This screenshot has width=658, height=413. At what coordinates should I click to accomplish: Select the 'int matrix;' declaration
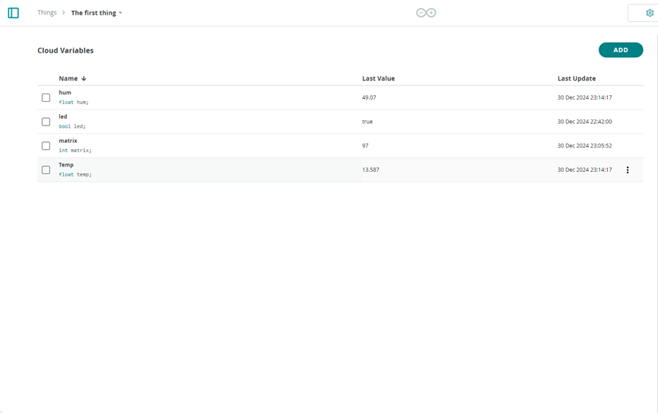coord(75,151)
